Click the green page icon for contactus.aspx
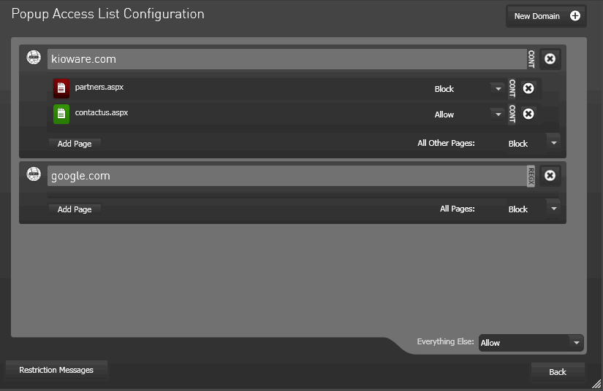 [61, 114]
